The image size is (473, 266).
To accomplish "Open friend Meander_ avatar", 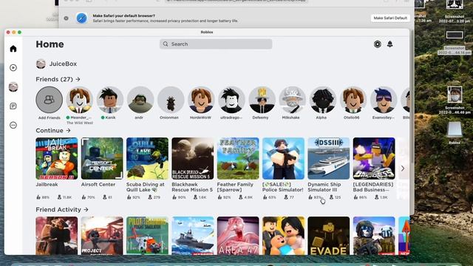I will pos(79,100).
